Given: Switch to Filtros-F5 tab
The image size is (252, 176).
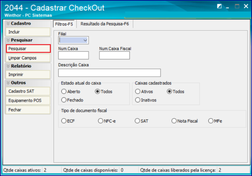Looking at the screenshot, I should tap(64, 24).
